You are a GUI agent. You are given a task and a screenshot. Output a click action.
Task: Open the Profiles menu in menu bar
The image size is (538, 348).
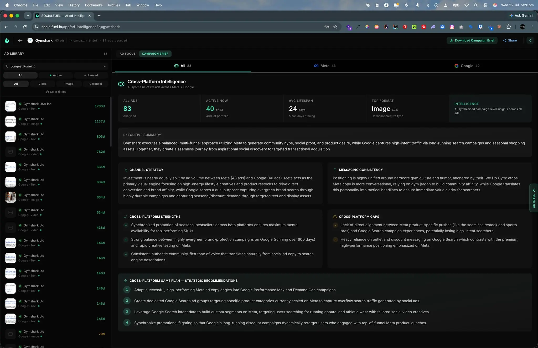(x=114, y=5)
